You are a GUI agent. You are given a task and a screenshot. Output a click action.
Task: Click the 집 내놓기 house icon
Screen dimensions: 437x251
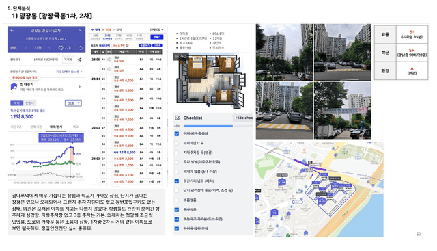pos(14,87)
